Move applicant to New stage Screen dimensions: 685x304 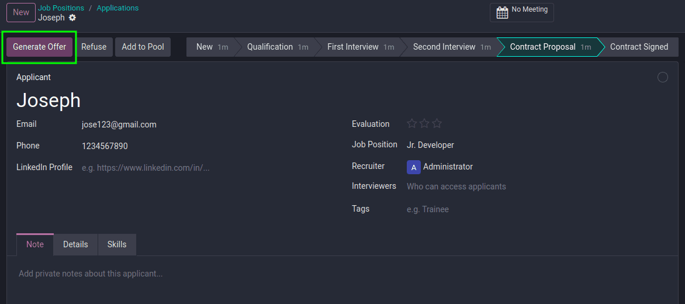212,47
